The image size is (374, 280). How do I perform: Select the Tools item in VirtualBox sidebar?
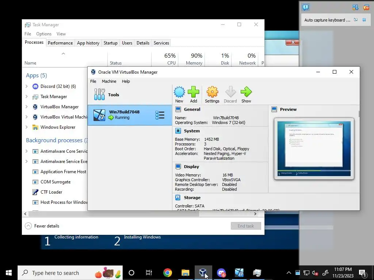coord(130,94)
